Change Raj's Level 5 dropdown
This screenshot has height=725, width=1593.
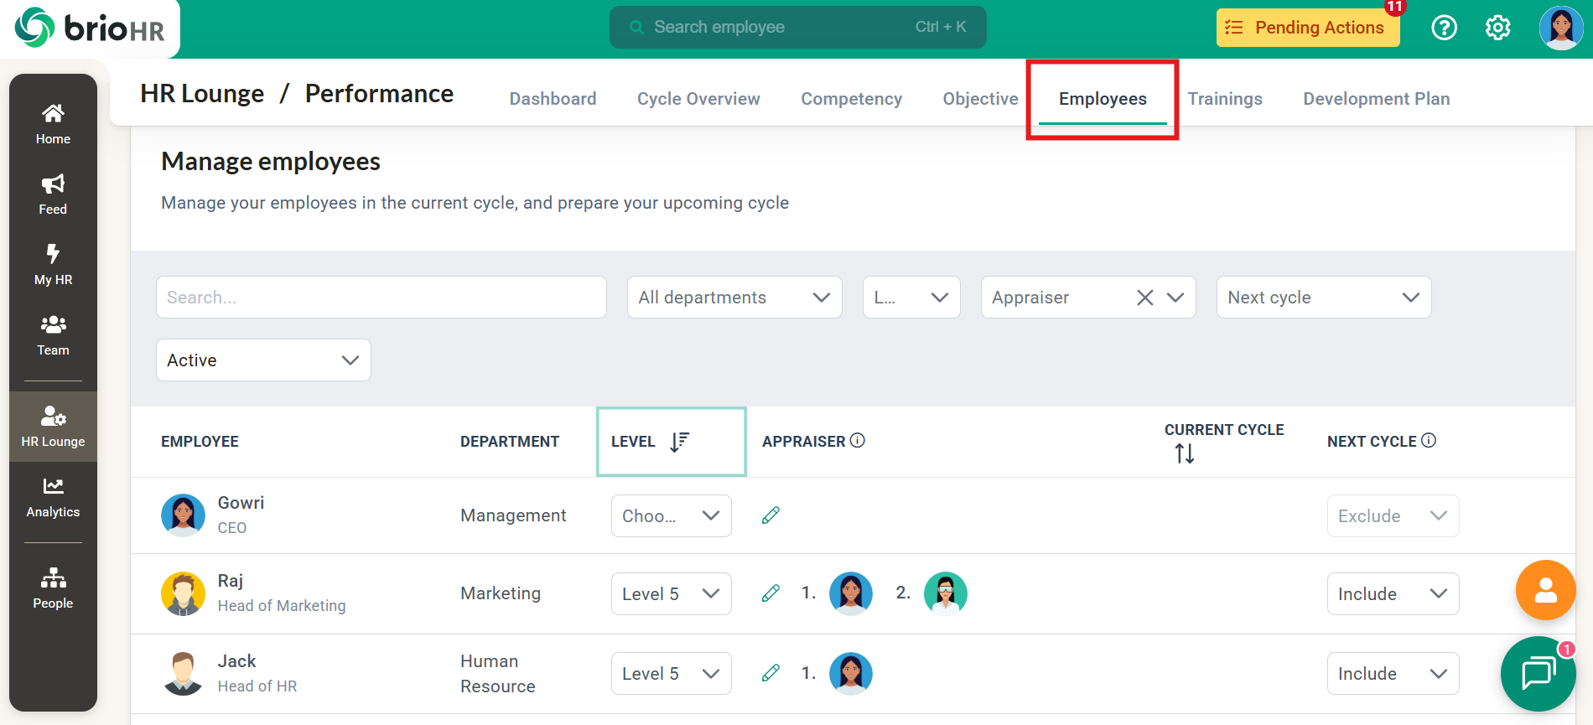tap(671, 594)
